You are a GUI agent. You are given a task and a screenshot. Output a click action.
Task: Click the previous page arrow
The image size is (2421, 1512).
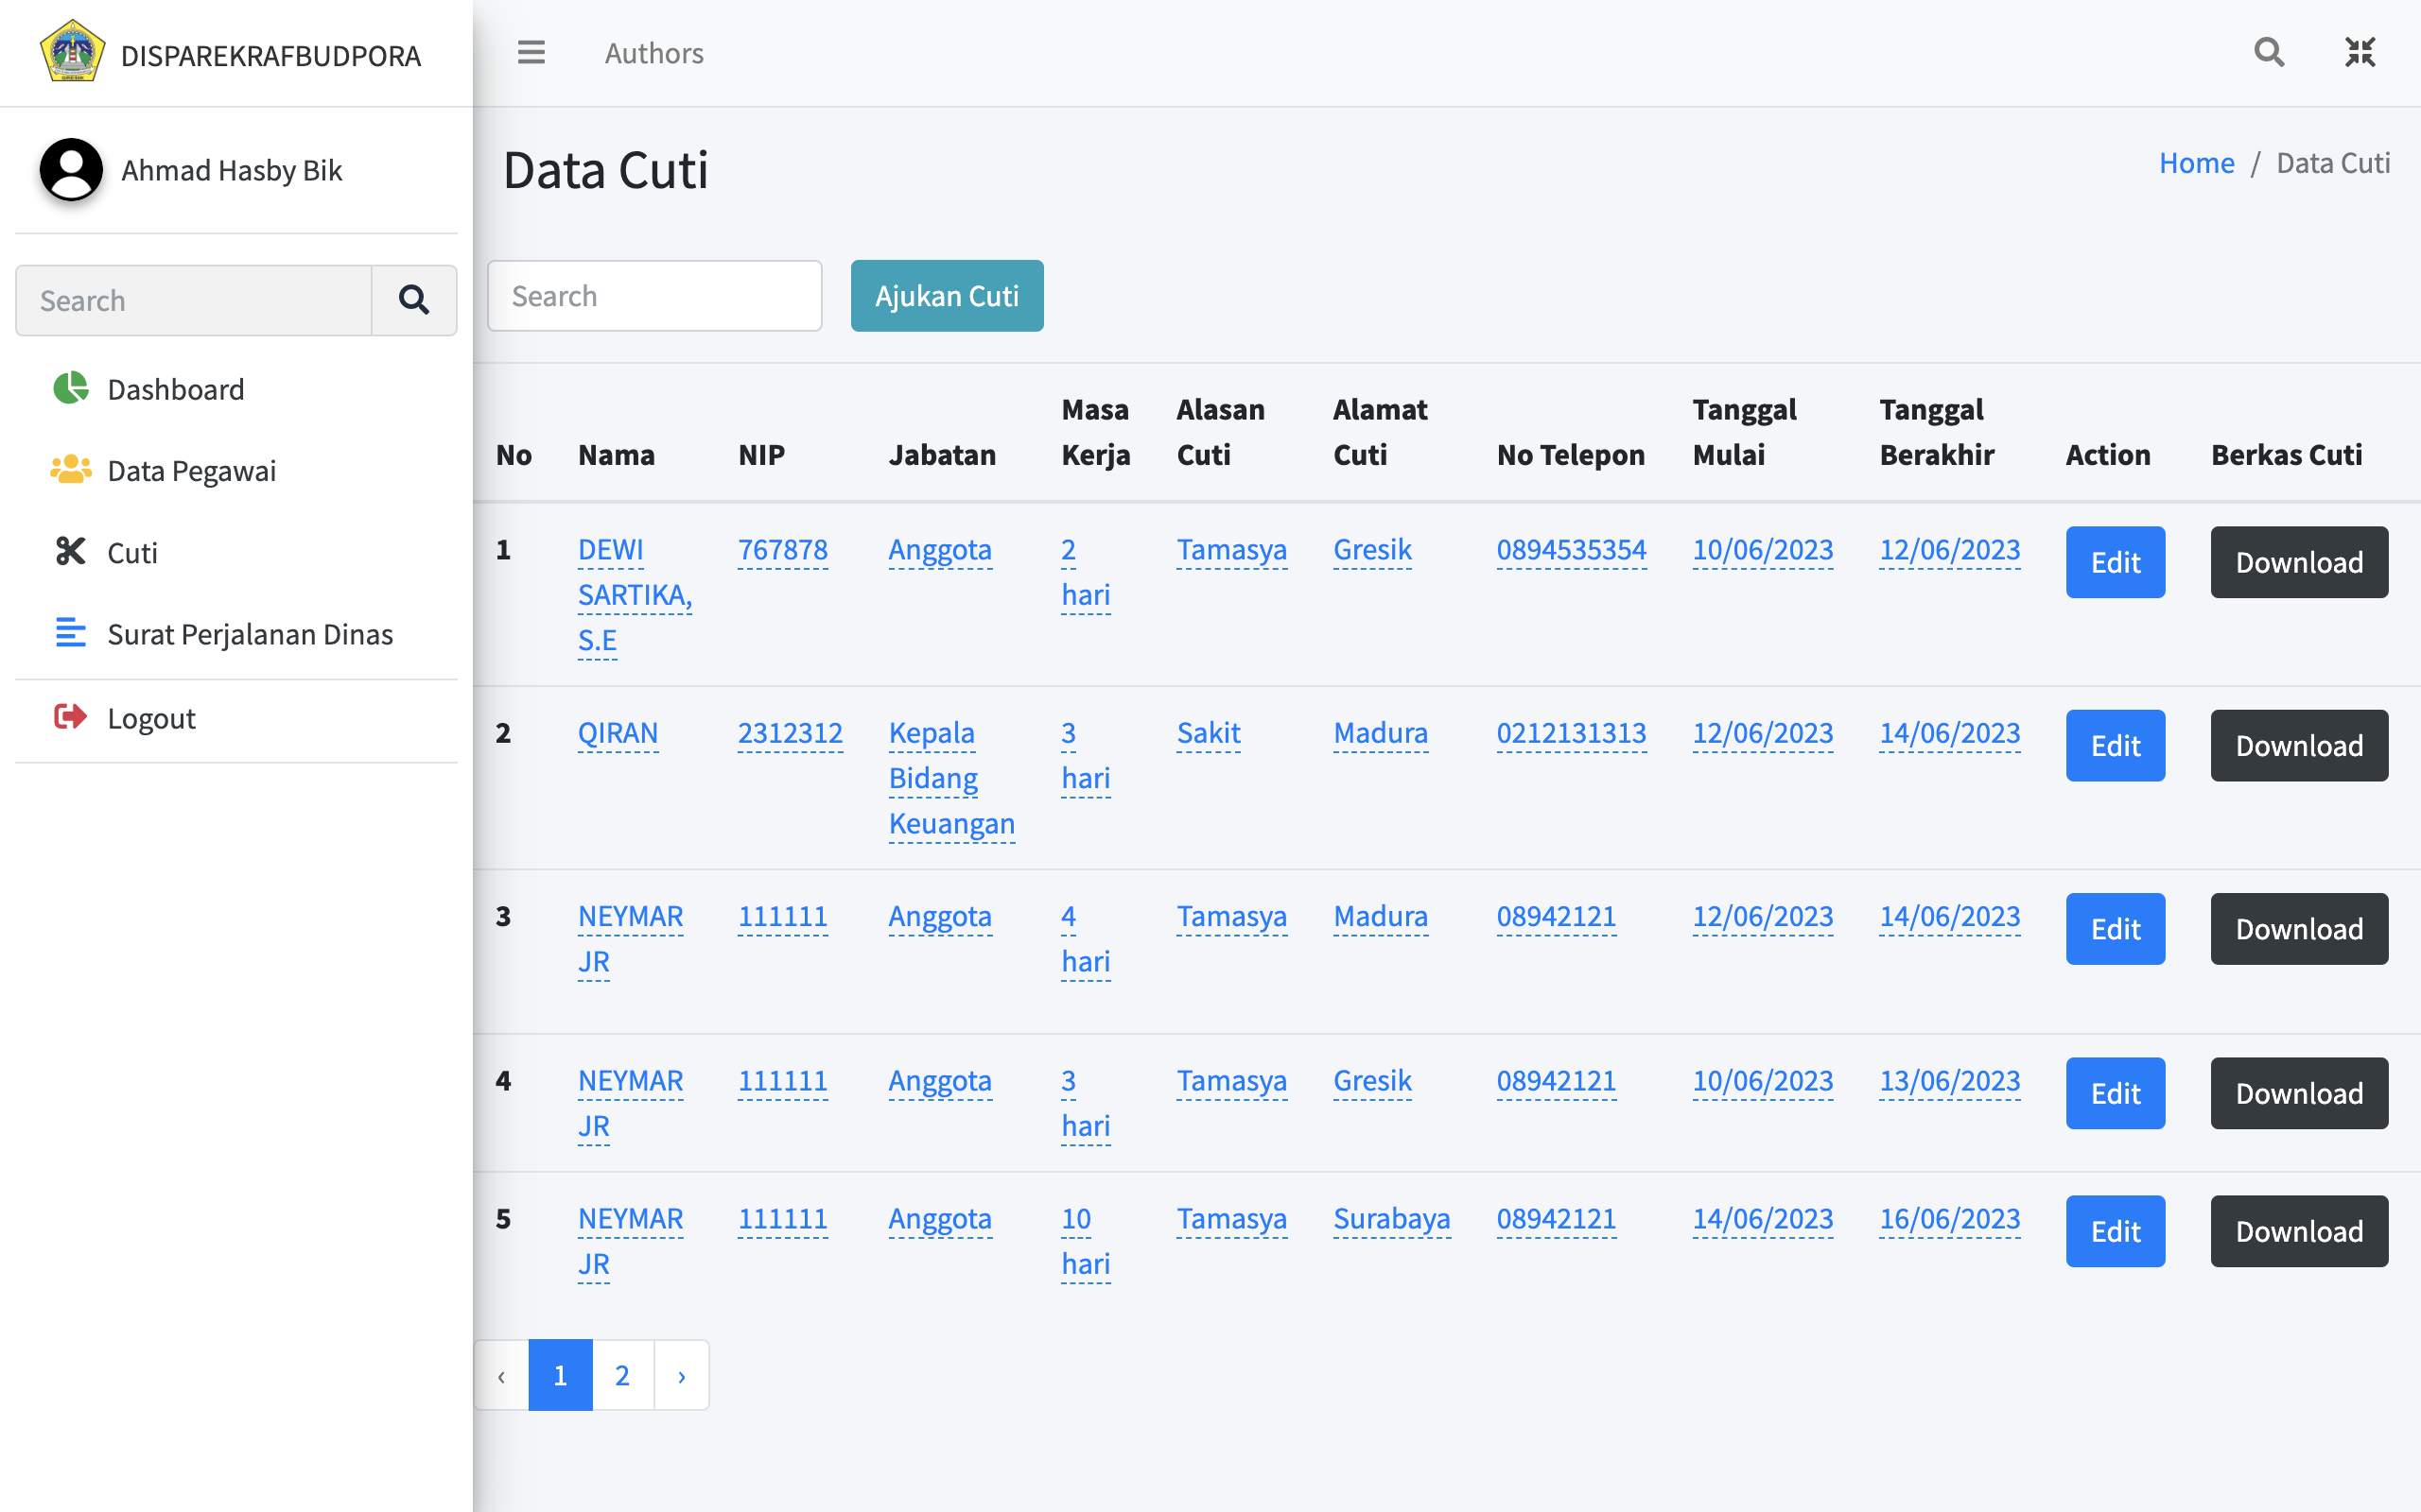(x=501, y=1375)
